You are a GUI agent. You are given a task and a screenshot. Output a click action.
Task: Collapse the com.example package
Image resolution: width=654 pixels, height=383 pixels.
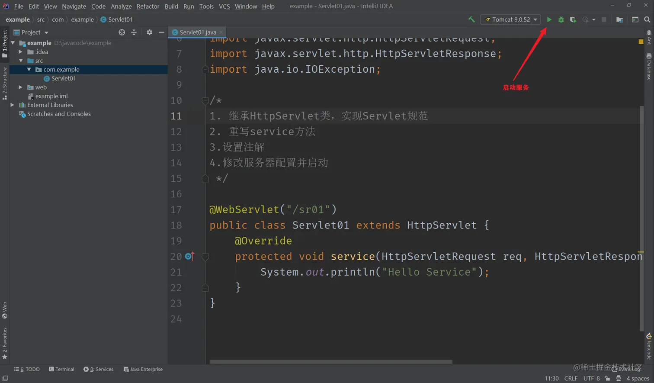tap(29, 69)
